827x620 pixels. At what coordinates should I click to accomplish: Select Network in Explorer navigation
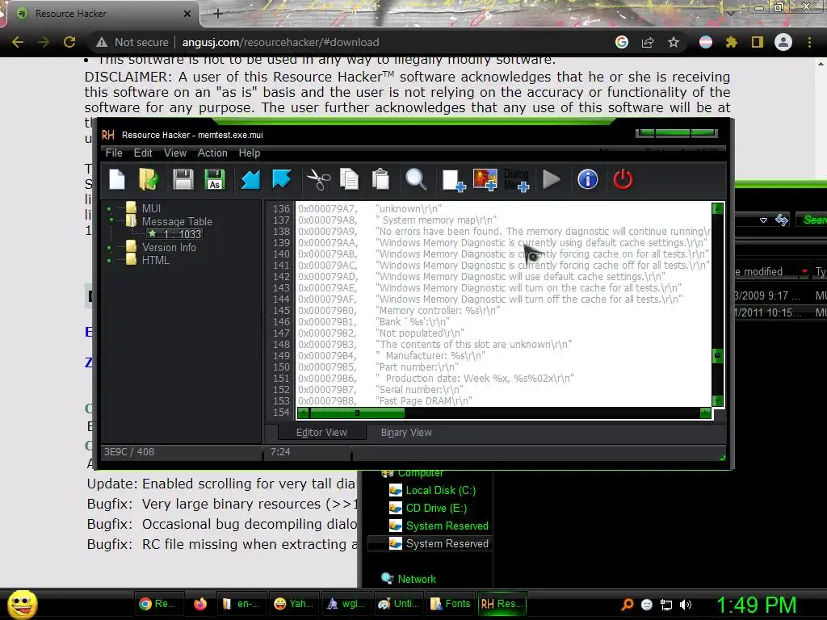click(409, 579)
